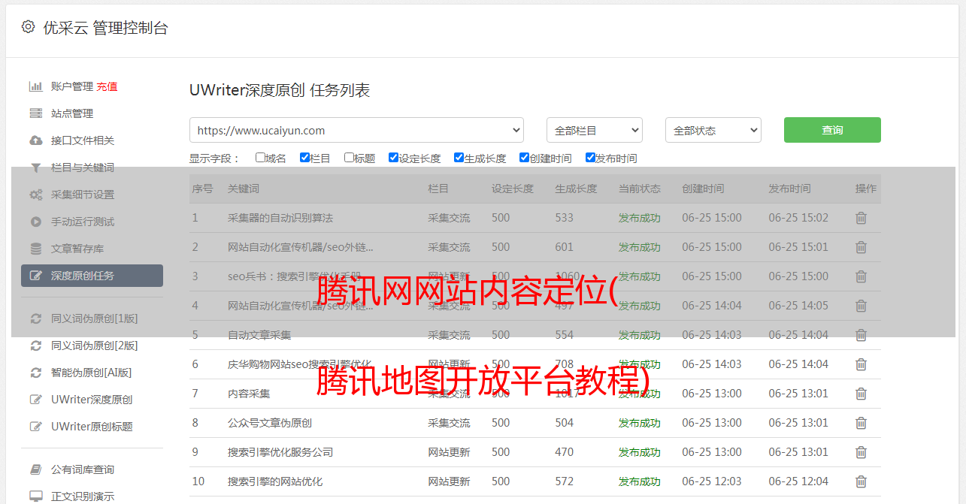This screenshot has width=966, height=504.
Task: Delete the 内容采集 task via trash icon
Action: (861, 394)
